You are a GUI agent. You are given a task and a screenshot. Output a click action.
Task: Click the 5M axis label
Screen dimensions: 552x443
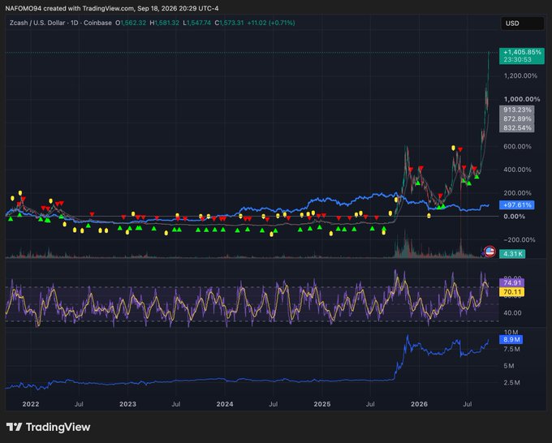pos(509,366)
